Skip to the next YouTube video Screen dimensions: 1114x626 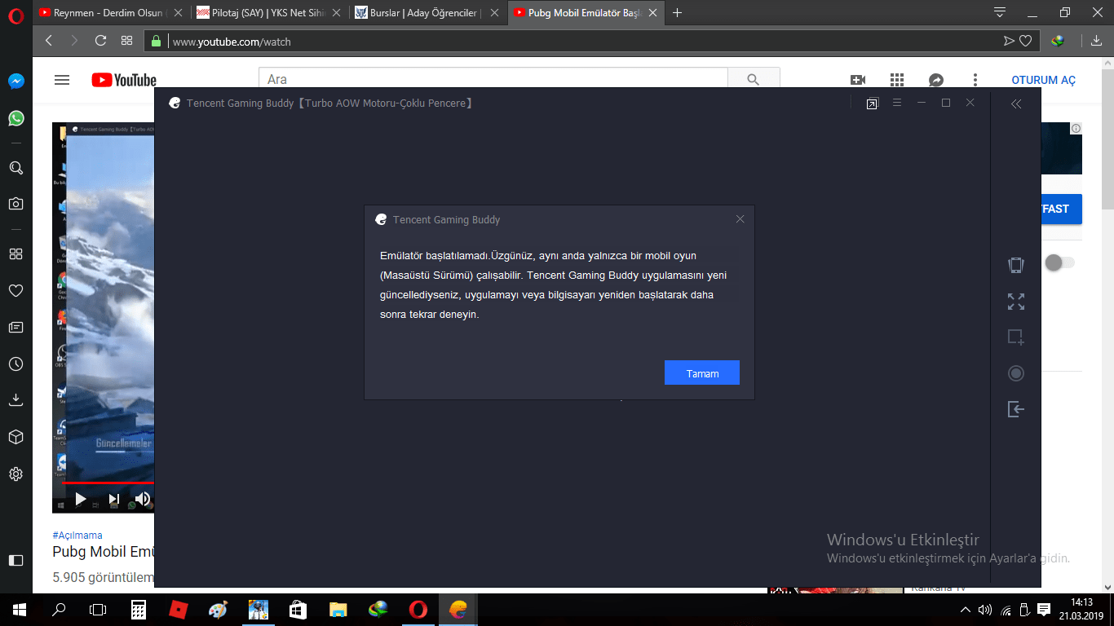coord(113,498)
